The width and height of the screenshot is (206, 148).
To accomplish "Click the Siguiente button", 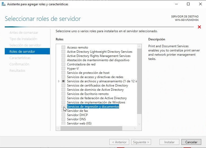I will (142, 142).
